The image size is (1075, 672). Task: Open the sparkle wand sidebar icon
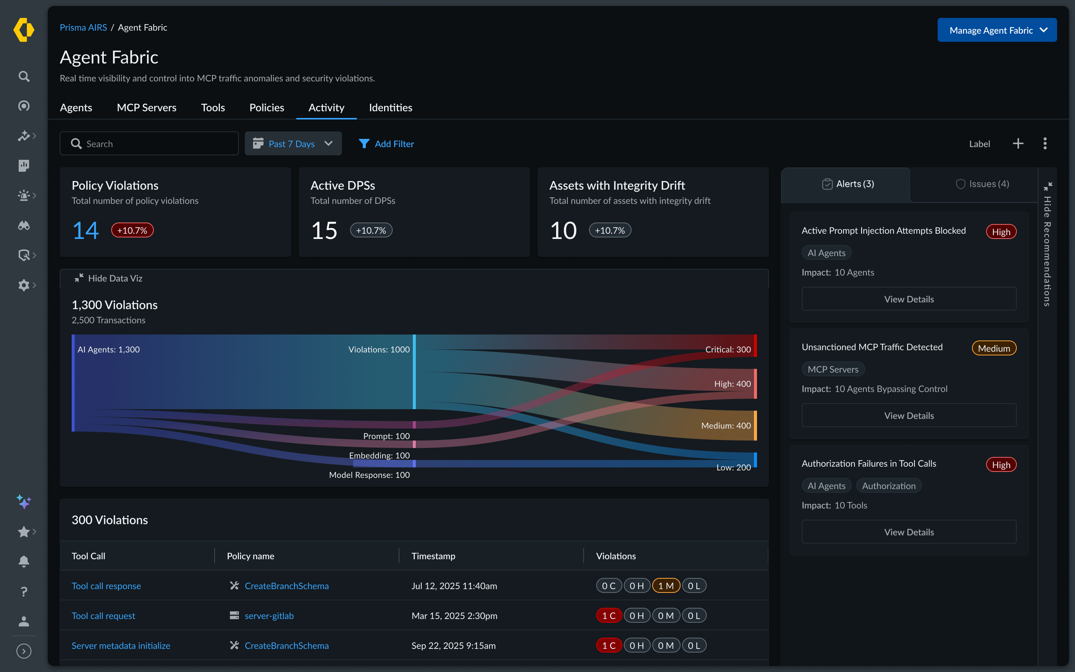pos(24,136)
